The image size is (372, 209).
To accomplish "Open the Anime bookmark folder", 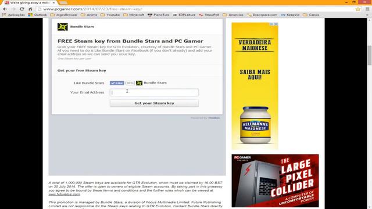I will coord(89,15).
